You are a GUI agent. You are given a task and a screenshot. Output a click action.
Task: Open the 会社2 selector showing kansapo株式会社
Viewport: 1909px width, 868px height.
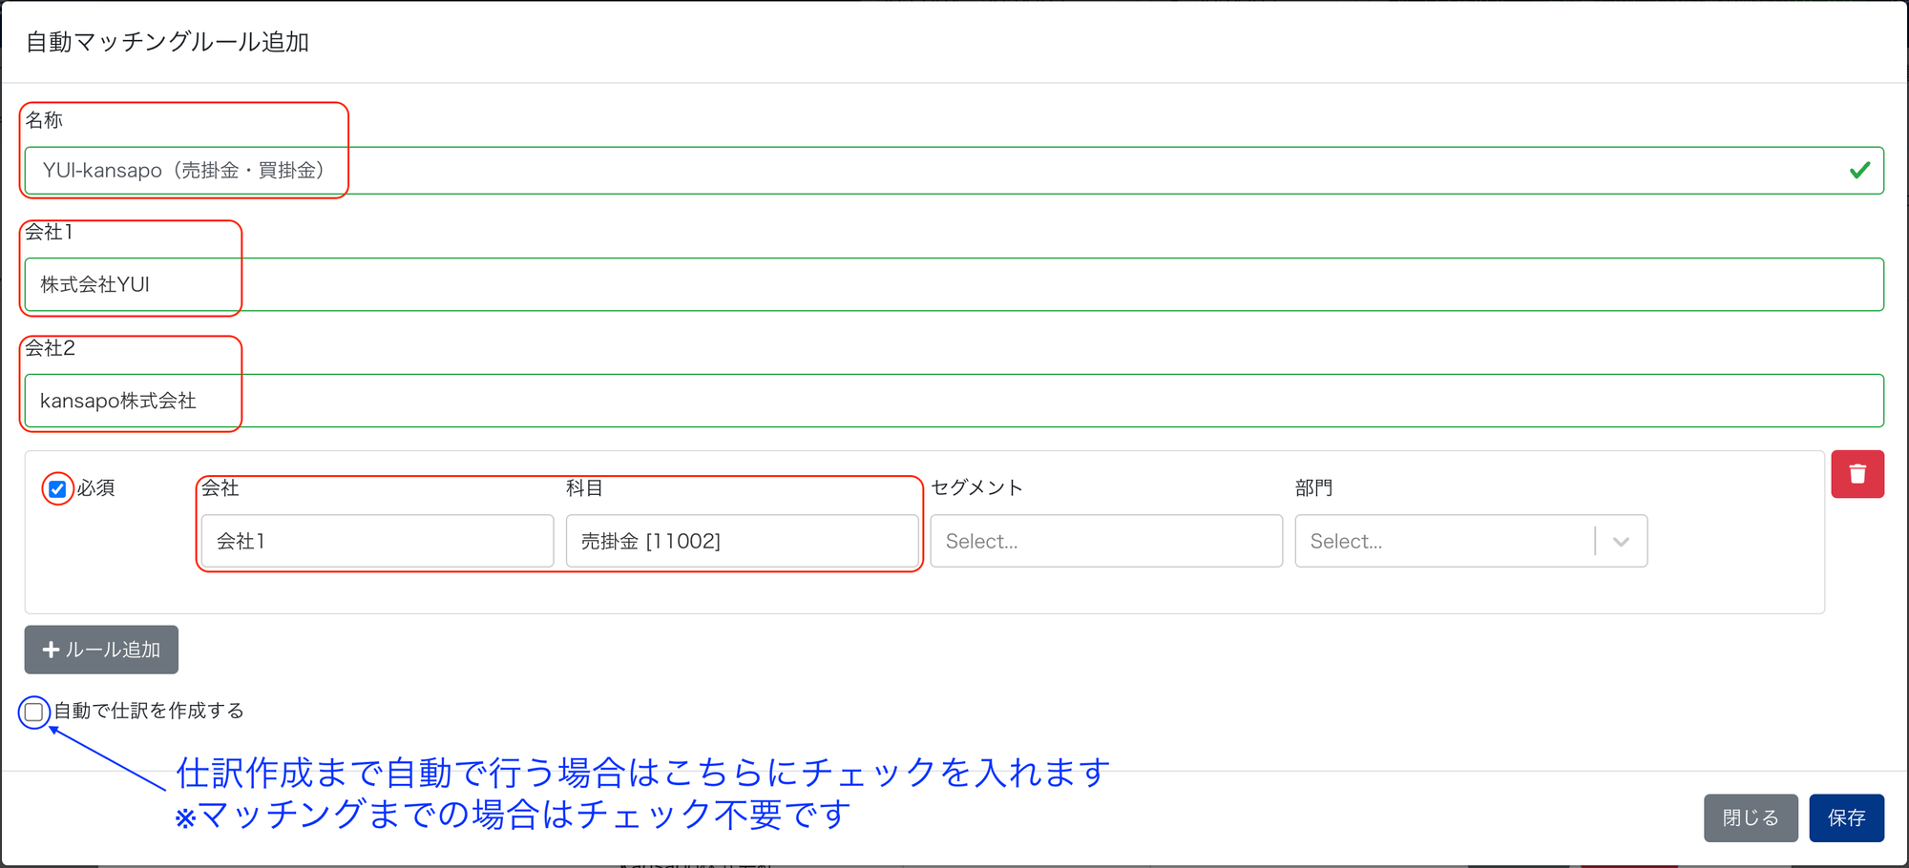(x=954, y=401)
